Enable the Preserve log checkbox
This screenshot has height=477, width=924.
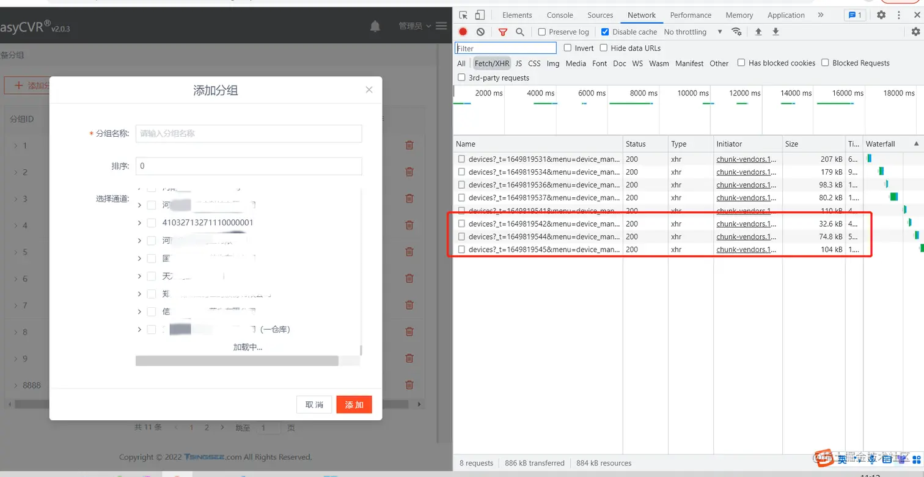click(x=542, y=32)
